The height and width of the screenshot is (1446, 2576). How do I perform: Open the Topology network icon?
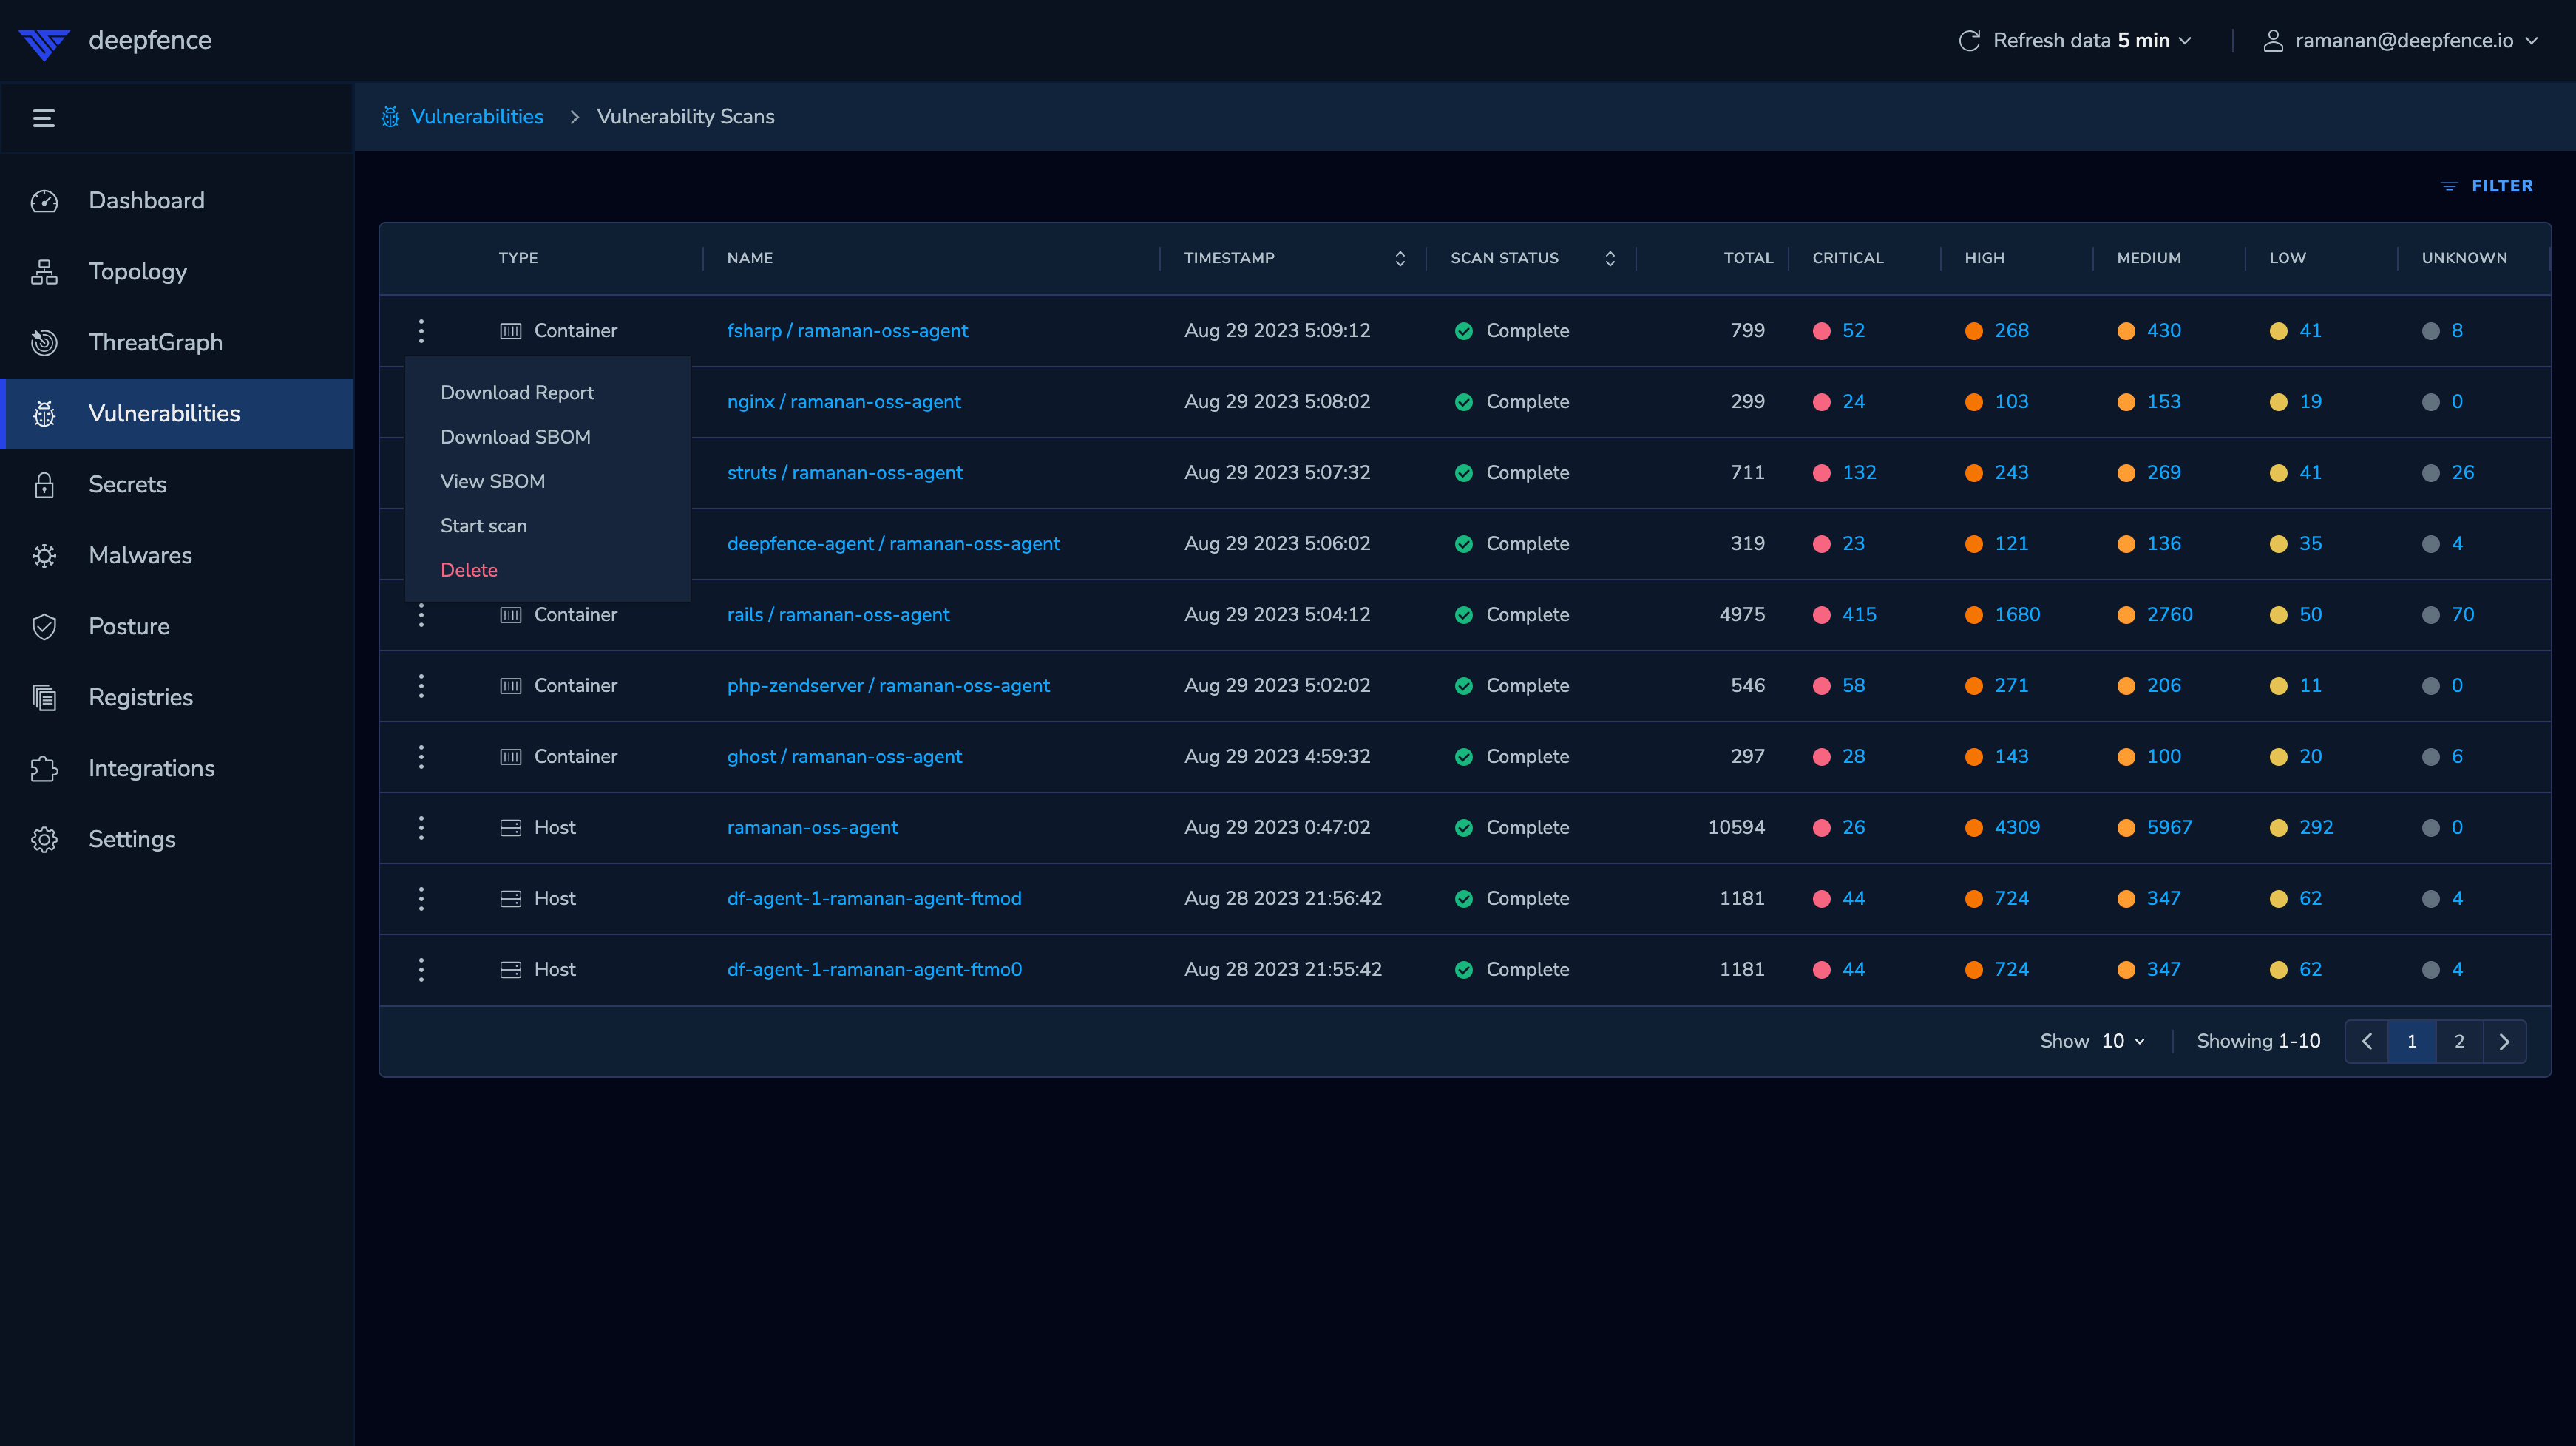tap(44, 272)
